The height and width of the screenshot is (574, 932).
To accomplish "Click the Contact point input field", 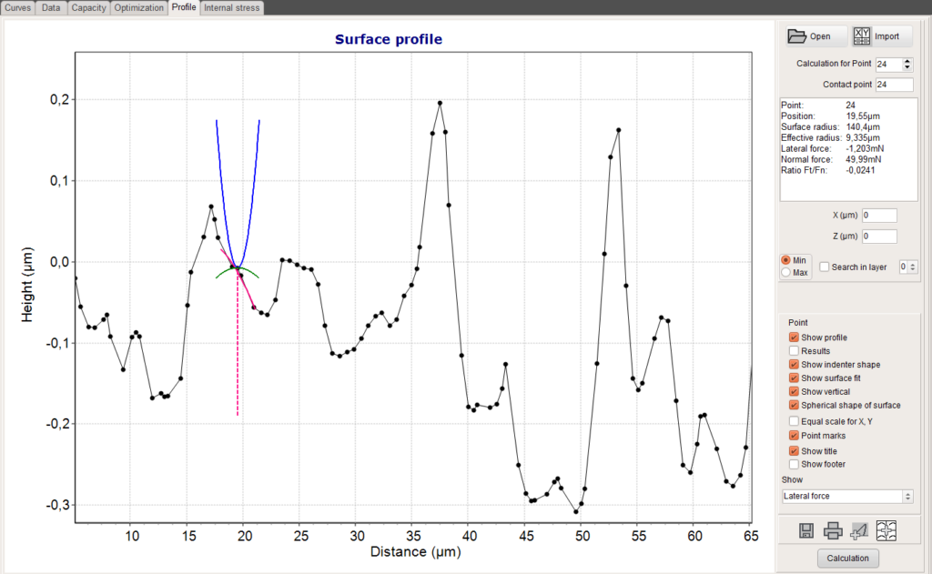I will pyautogui.click(x=894, y=85).
